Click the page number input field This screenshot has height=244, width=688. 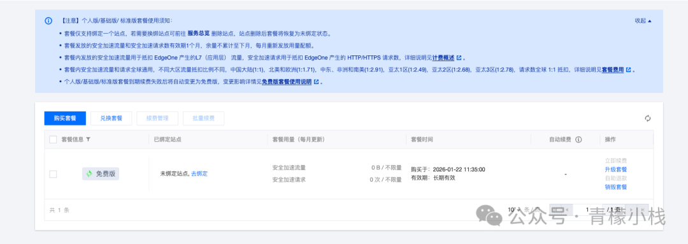point(587,210)
